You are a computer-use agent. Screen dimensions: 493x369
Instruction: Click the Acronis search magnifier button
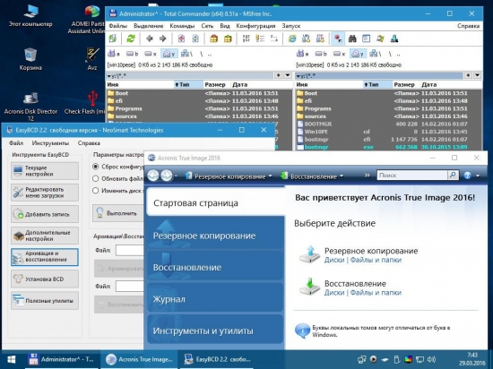tap(453, 175)
